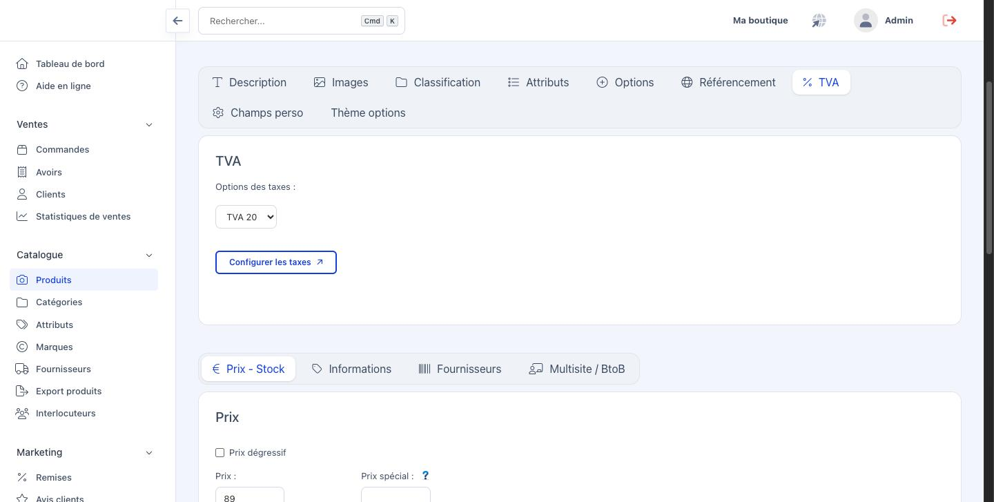Switch to the Multisite / BtoB tab
The width and height of the screenshot is (994, 502).
(577, 369)
